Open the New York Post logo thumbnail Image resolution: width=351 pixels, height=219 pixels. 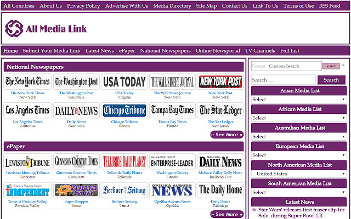coord(220,82)
